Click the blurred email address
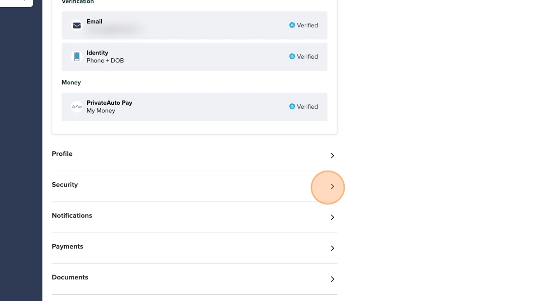 [x=114, y=30]
